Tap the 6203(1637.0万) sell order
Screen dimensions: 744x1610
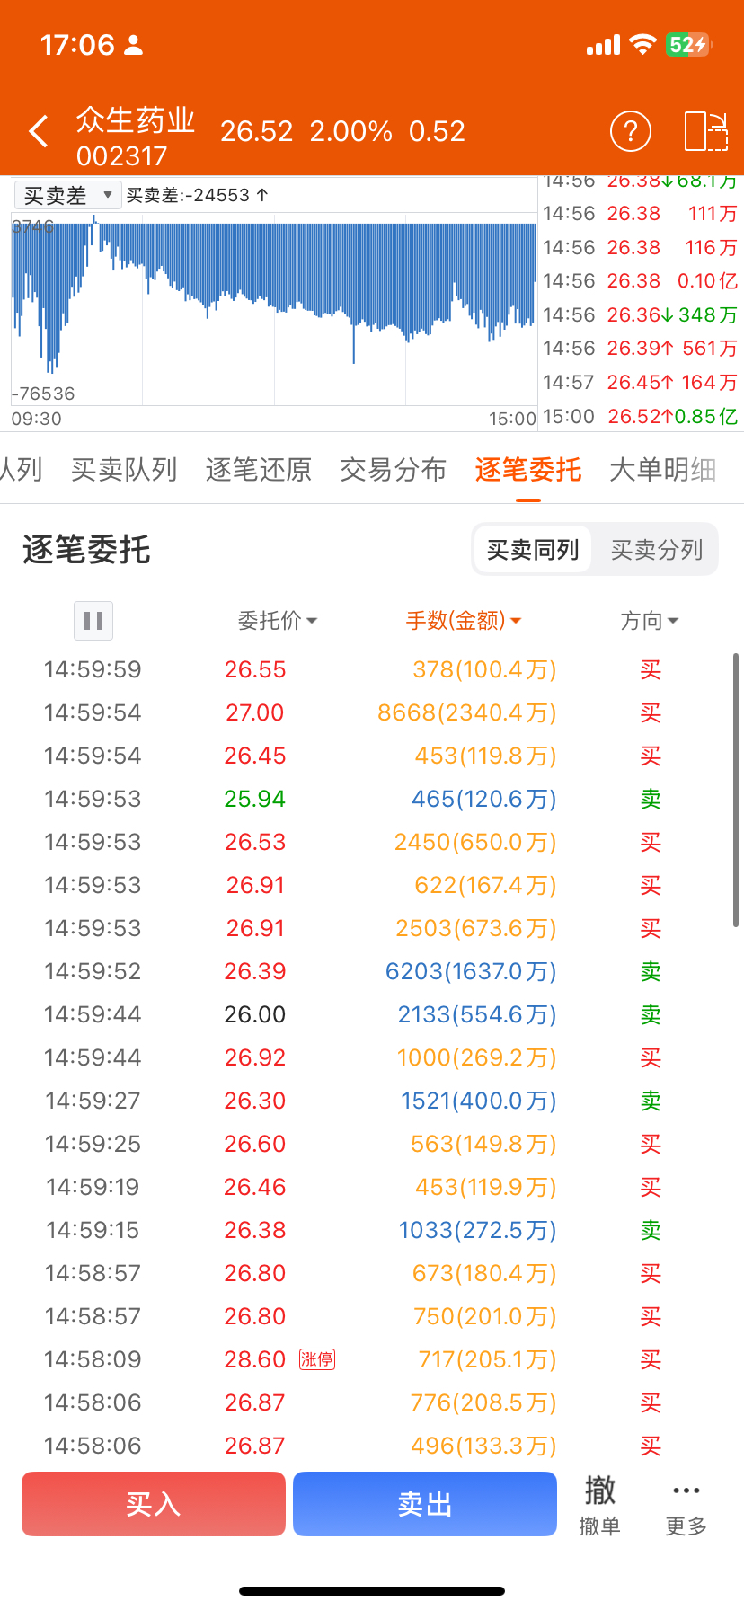pos(372,971)
